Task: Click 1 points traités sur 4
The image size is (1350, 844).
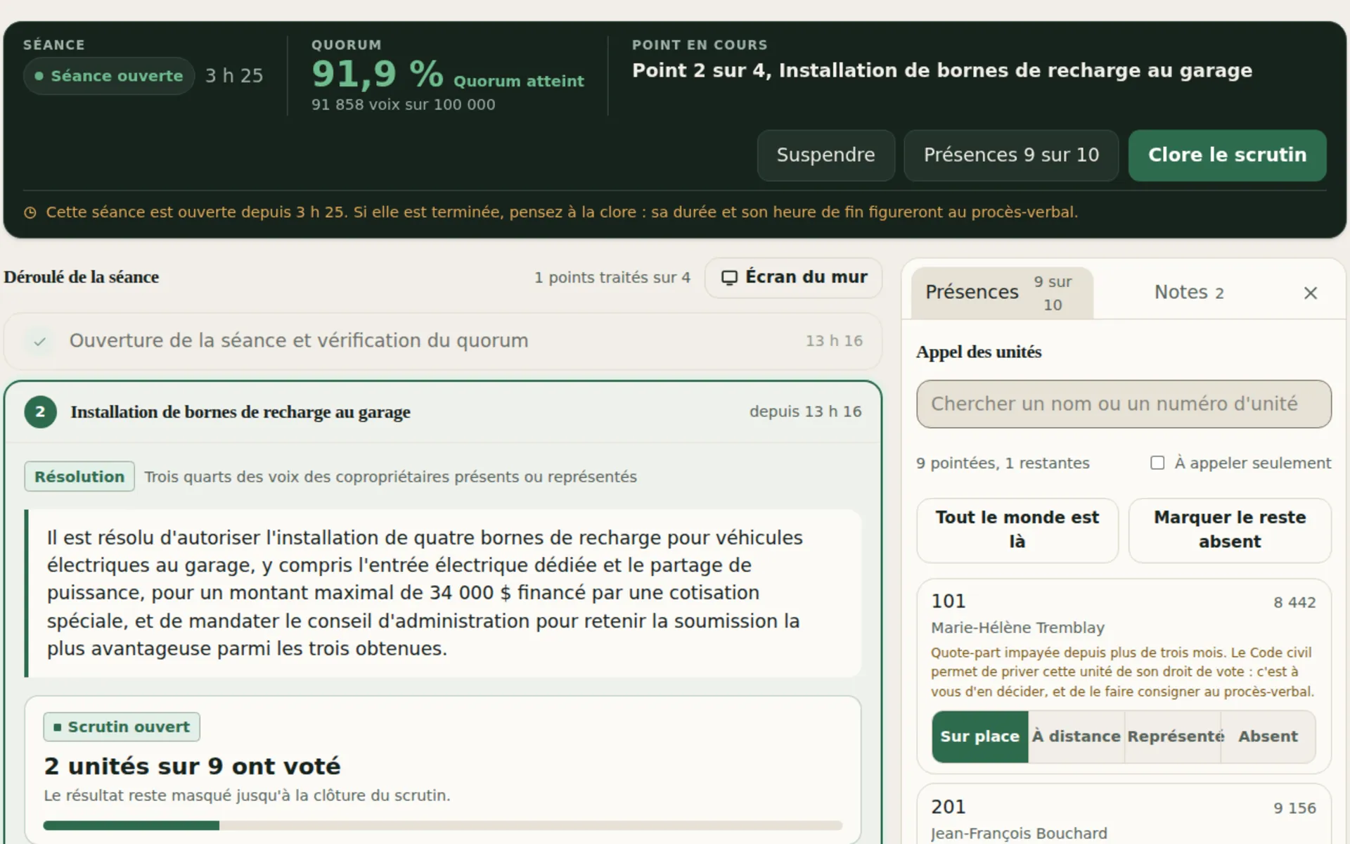Action: point(612,278)
